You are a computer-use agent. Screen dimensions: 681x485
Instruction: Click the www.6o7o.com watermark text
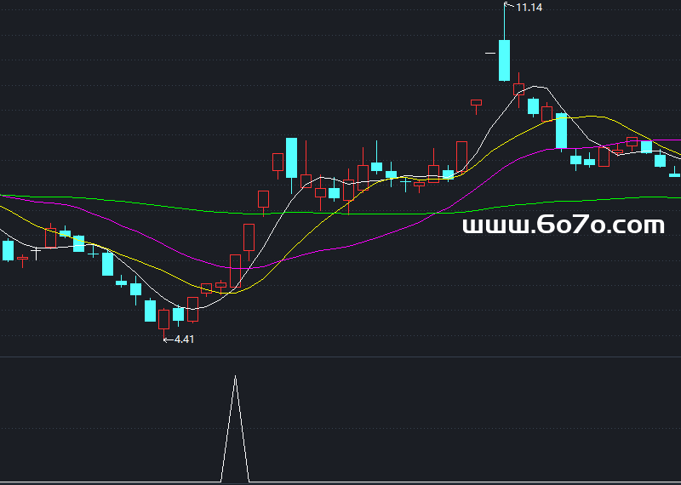tap(563, 225)
